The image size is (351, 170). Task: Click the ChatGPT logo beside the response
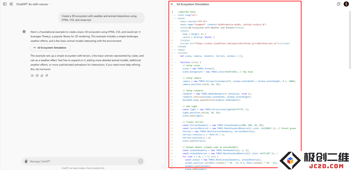tap(24, 32)
